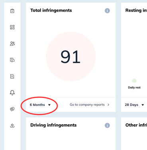Click the chevron next to company reports

tap(108, 105)
